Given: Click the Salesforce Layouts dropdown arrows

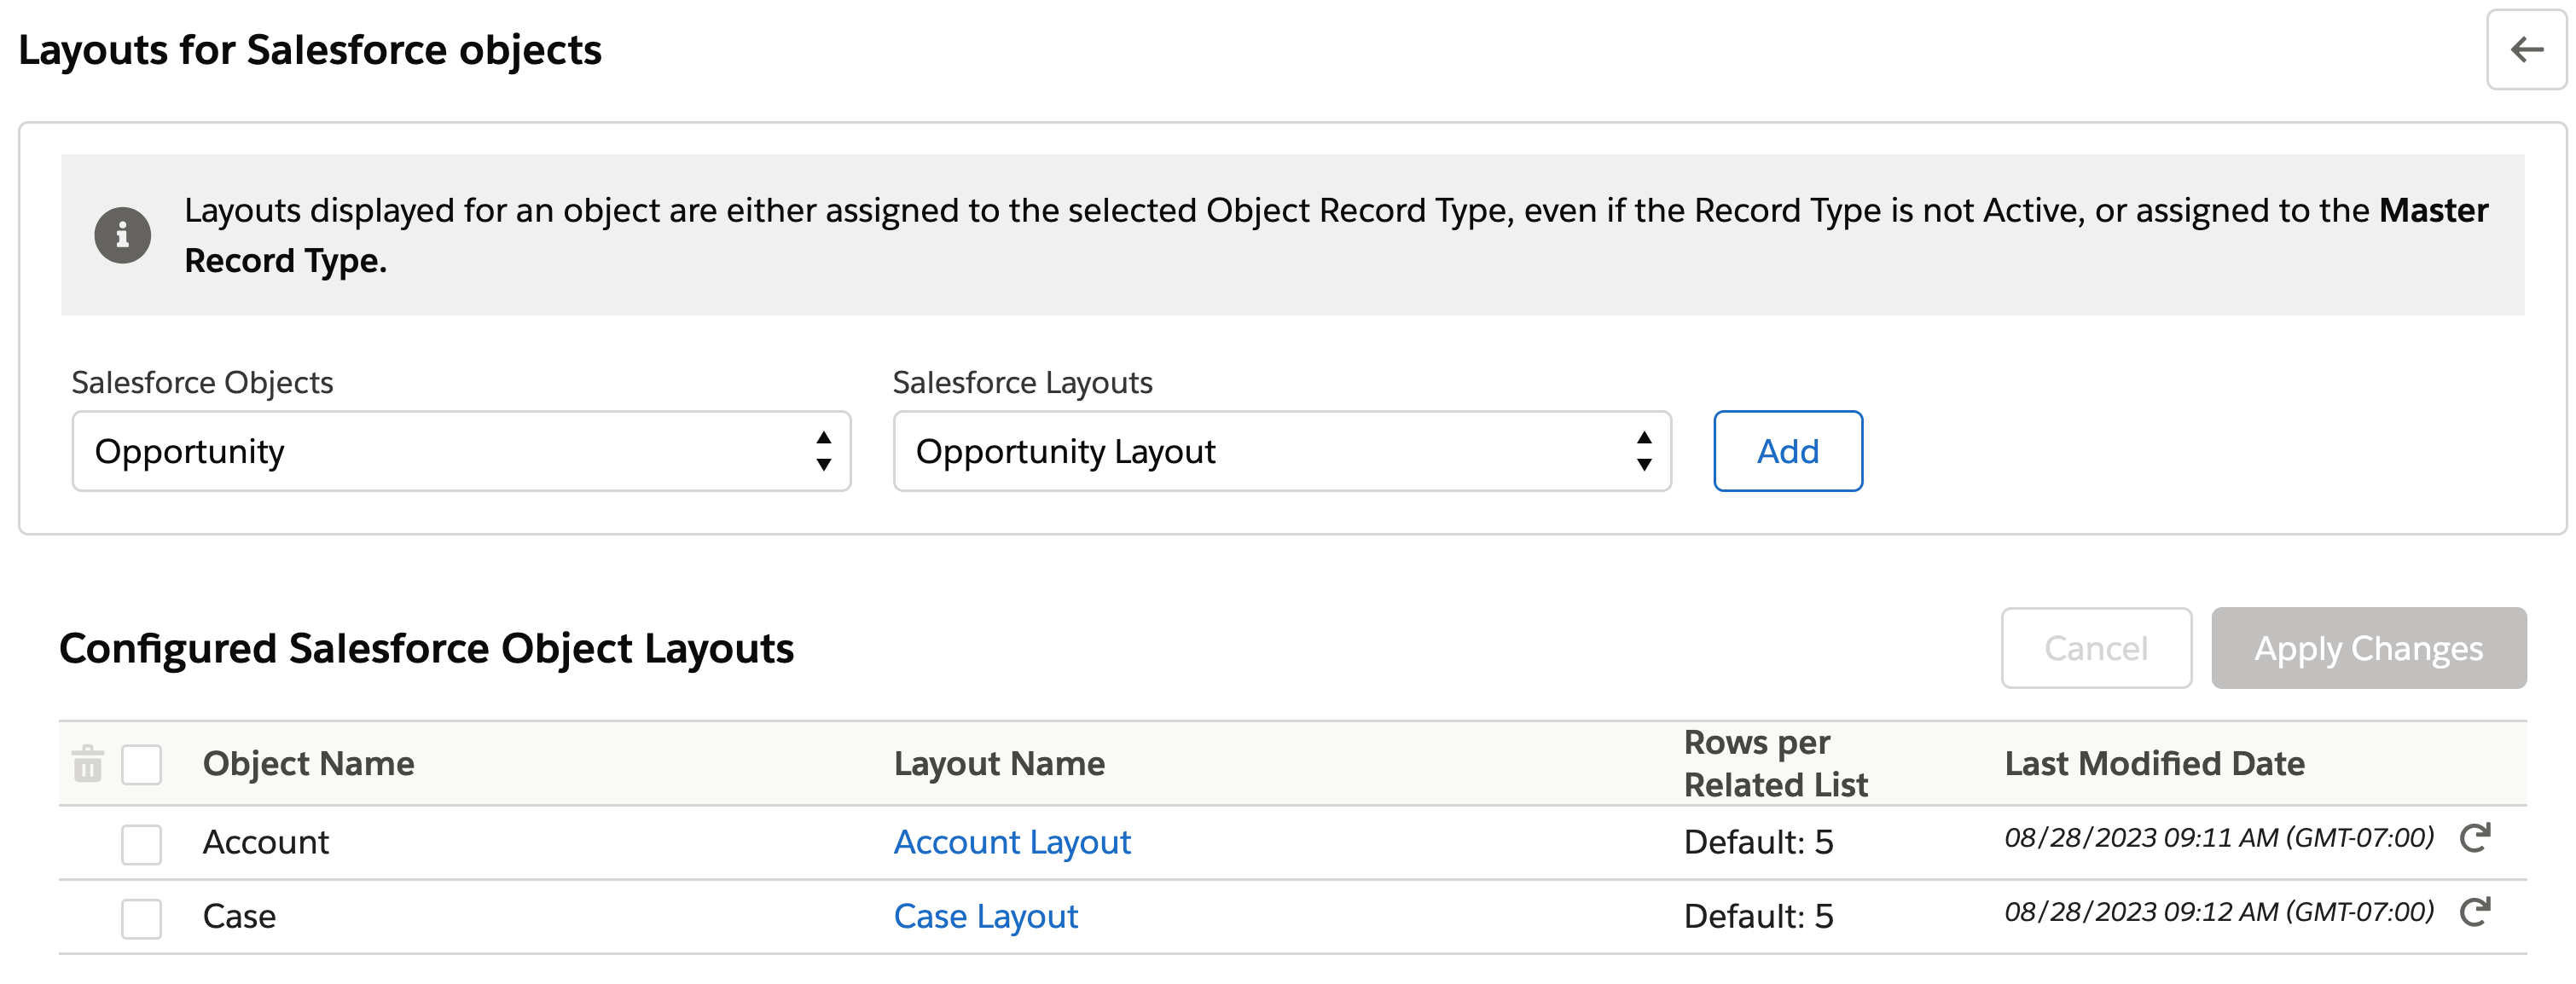Looking at the screenshot, I should 1643,451.
